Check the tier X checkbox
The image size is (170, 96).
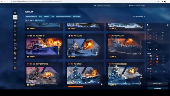[x=160, y=39]
